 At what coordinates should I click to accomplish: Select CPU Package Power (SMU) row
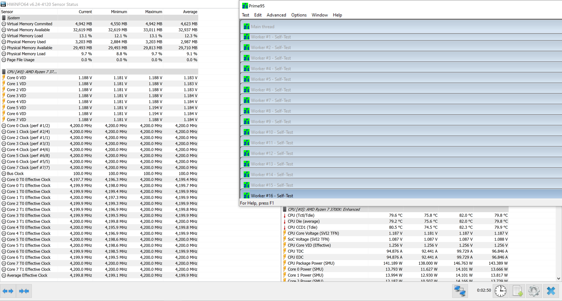pyautogui.click(x=395, y=263)
